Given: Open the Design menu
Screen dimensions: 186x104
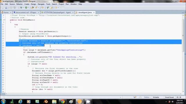Looking at the screenshot, I should pyautogui.click(x=33, y=4).
